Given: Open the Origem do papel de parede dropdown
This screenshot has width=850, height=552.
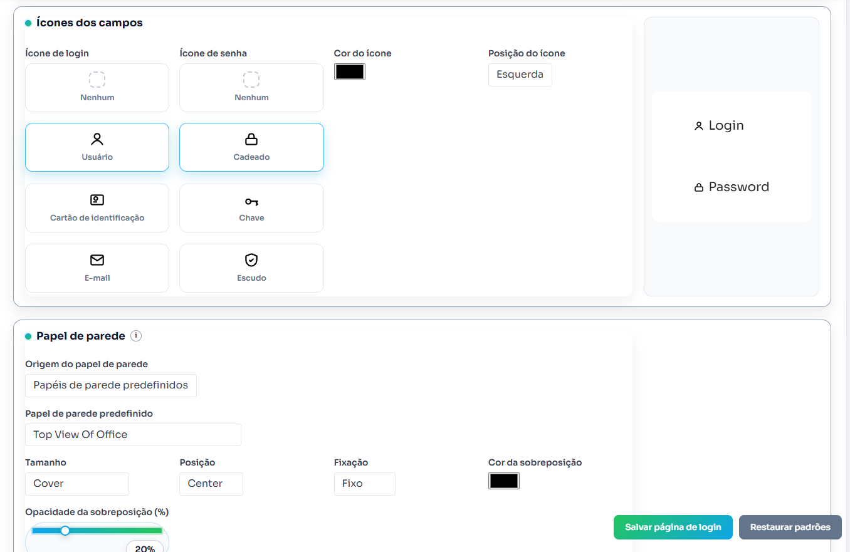Looking at the screenshot, I should click(111, 385).
